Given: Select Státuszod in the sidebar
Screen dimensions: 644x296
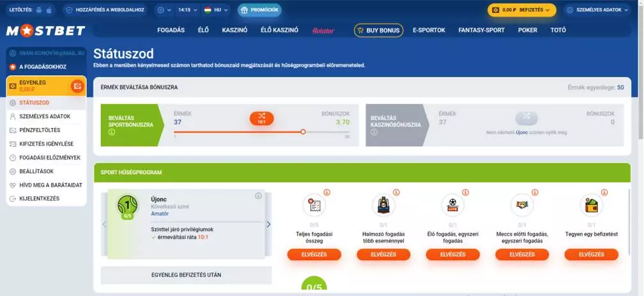Looking at the screenshot, I should click(x=46, y=103).
